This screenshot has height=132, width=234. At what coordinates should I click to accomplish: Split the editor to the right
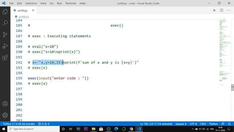point(222,10)
